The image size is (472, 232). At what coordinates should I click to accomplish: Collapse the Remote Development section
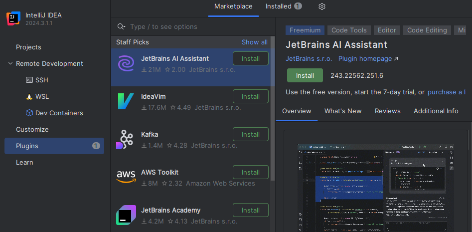pos(10,63)
